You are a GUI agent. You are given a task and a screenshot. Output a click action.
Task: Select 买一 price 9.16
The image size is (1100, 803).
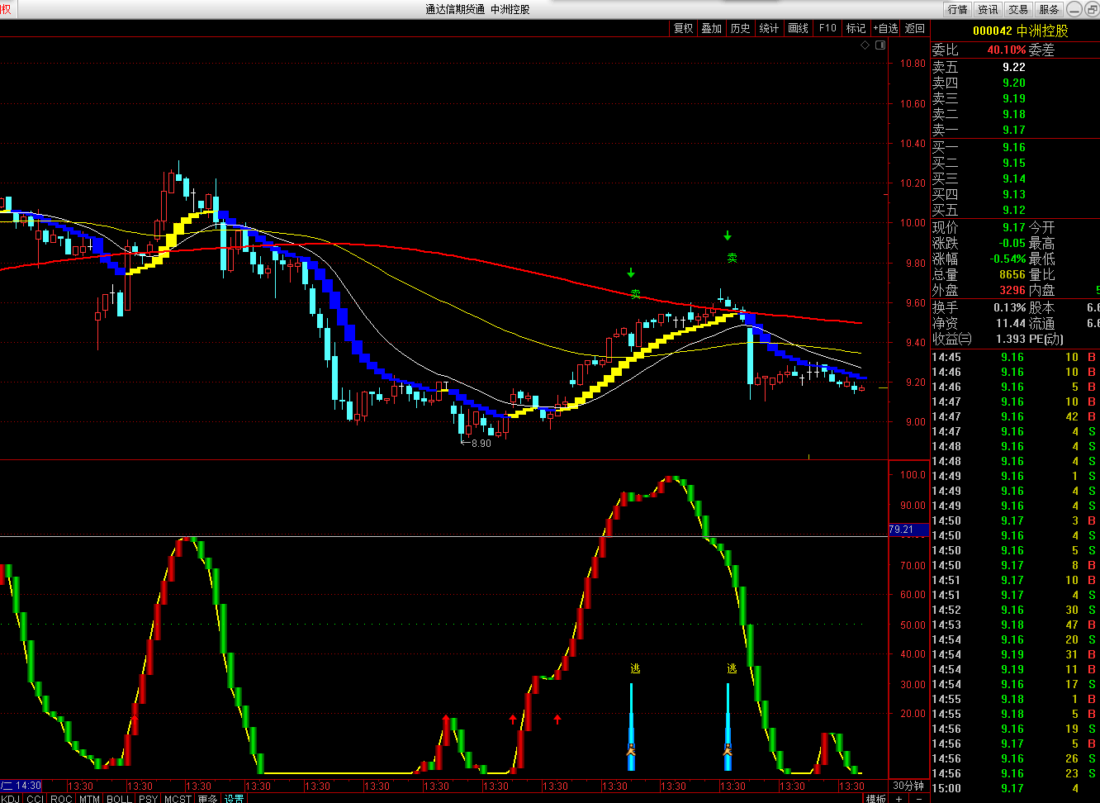[1014, 147]
